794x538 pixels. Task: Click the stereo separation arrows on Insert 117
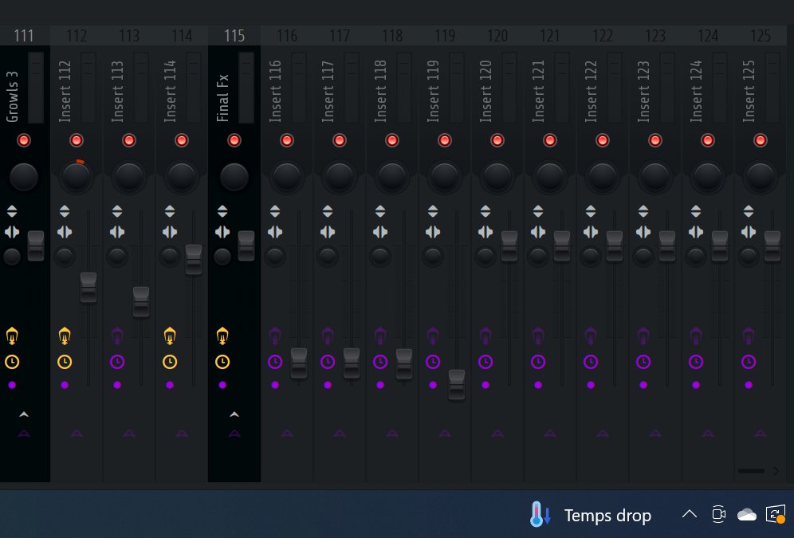(x=327, y=210)
